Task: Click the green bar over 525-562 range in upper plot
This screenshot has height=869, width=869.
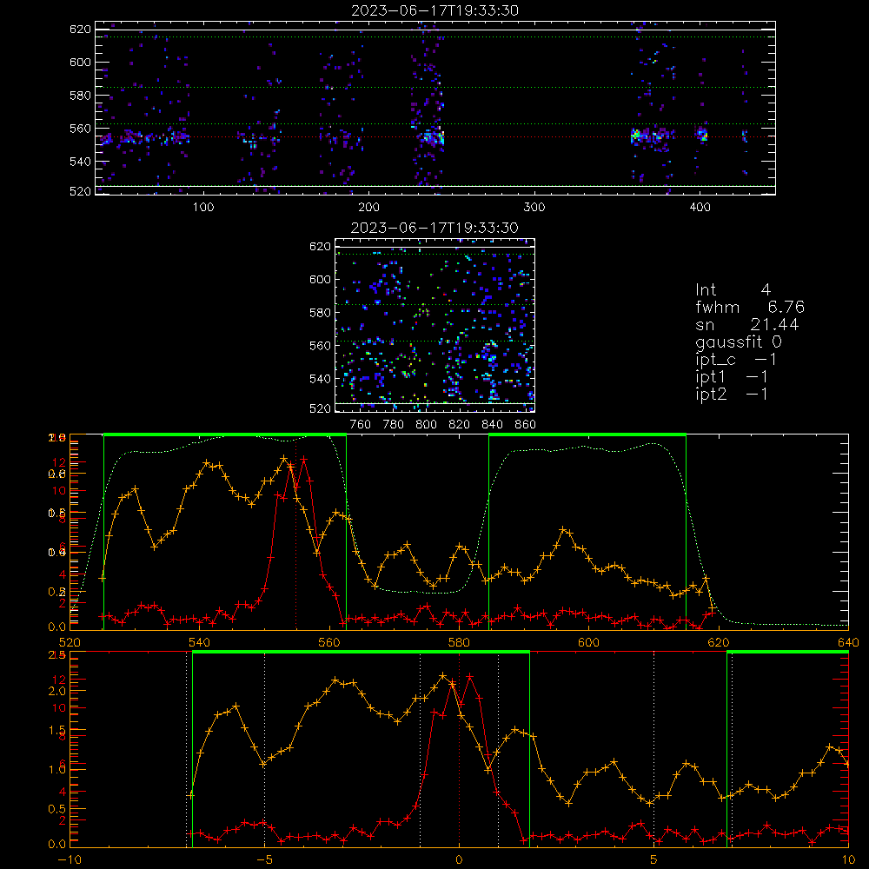Action: (225, 435)
